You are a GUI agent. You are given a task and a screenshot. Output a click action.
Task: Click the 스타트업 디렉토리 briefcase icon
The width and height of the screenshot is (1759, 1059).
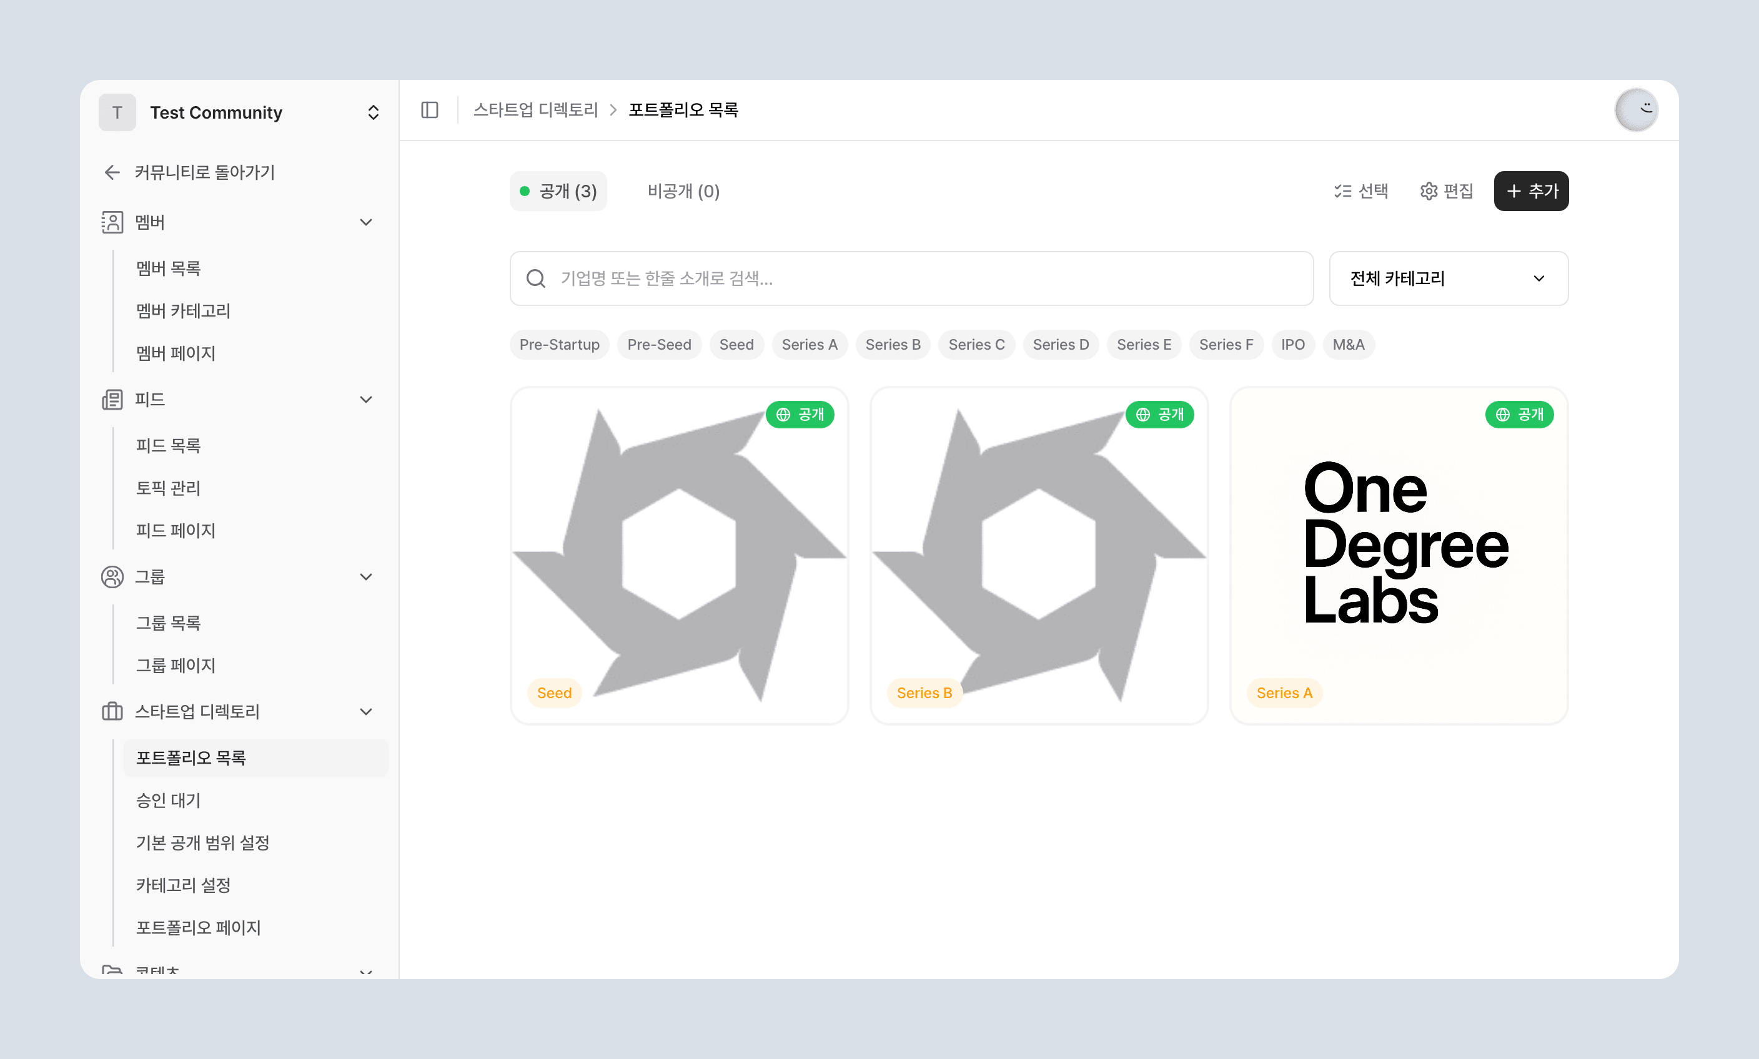[x=112, y=711]
